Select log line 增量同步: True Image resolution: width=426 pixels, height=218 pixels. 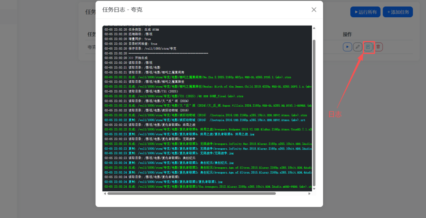[128, 39]
